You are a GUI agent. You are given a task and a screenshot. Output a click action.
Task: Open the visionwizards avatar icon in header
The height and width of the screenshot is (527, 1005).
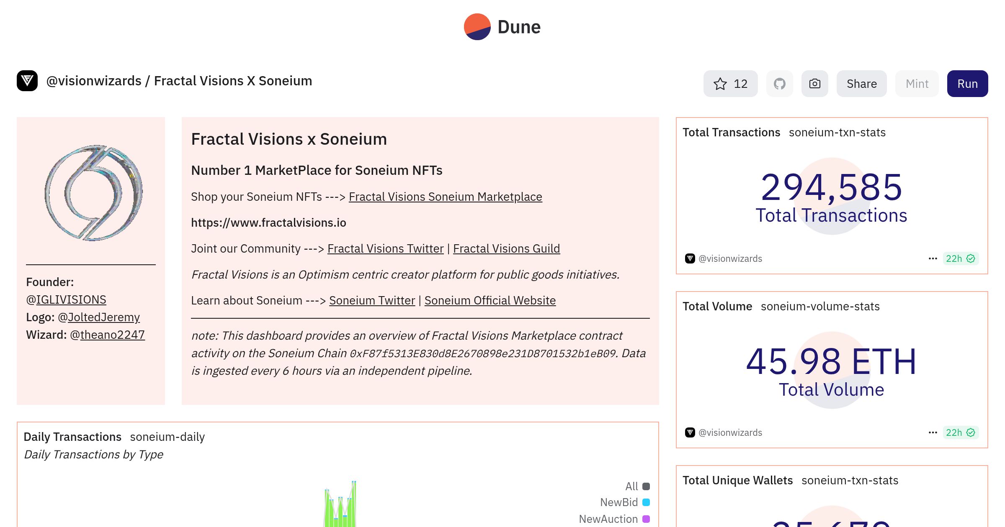[27, 81]
